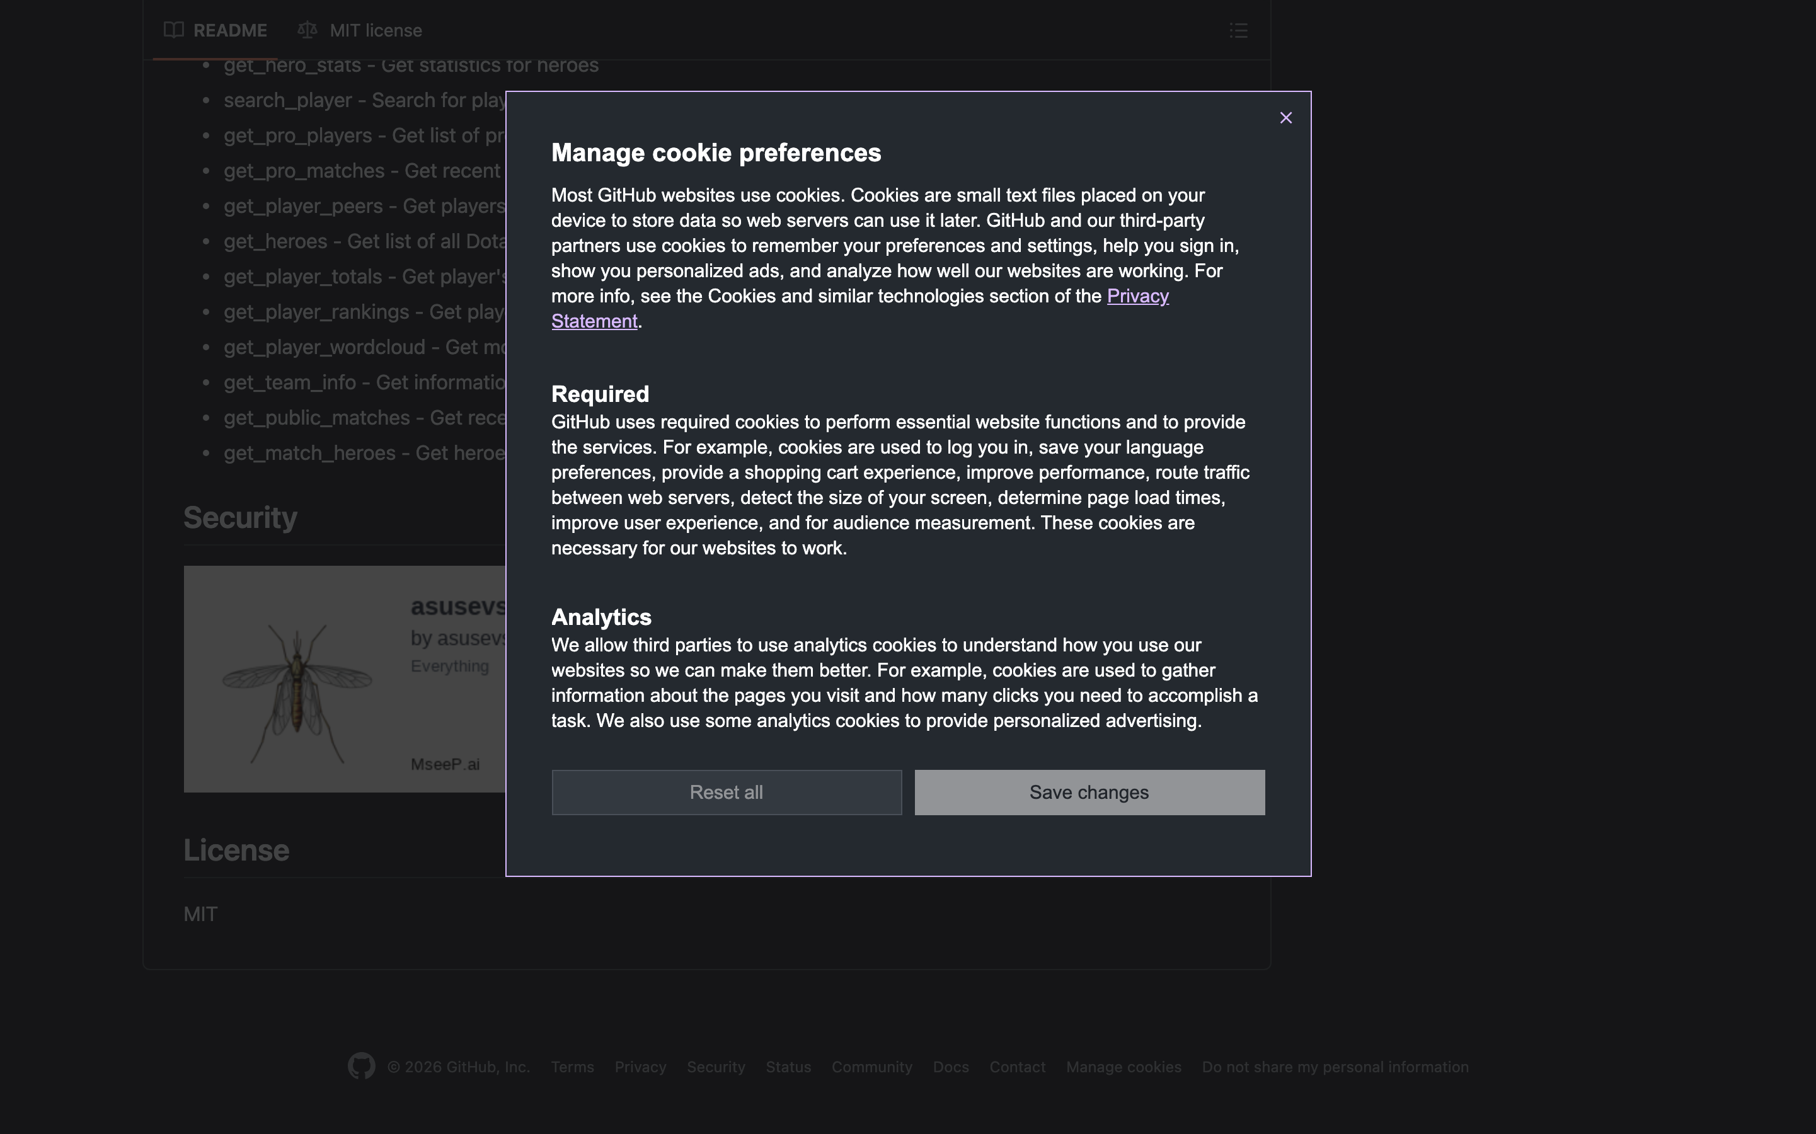
Task: Switch to the MIT license tab
Action: coord(375,31)
